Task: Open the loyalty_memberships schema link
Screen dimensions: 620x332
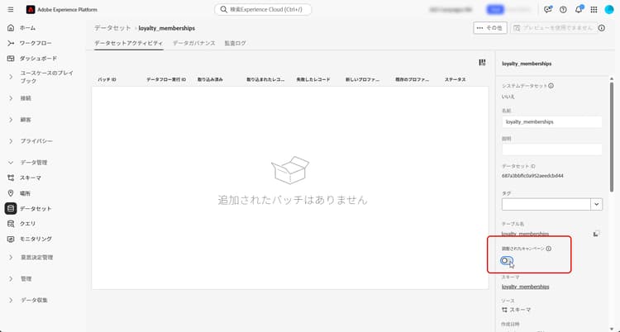Action: pos(525,287)
